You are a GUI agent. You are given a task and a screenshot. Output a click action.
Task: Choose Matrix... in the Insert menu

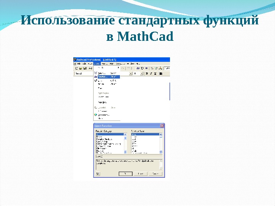click(x=107, y=73)
